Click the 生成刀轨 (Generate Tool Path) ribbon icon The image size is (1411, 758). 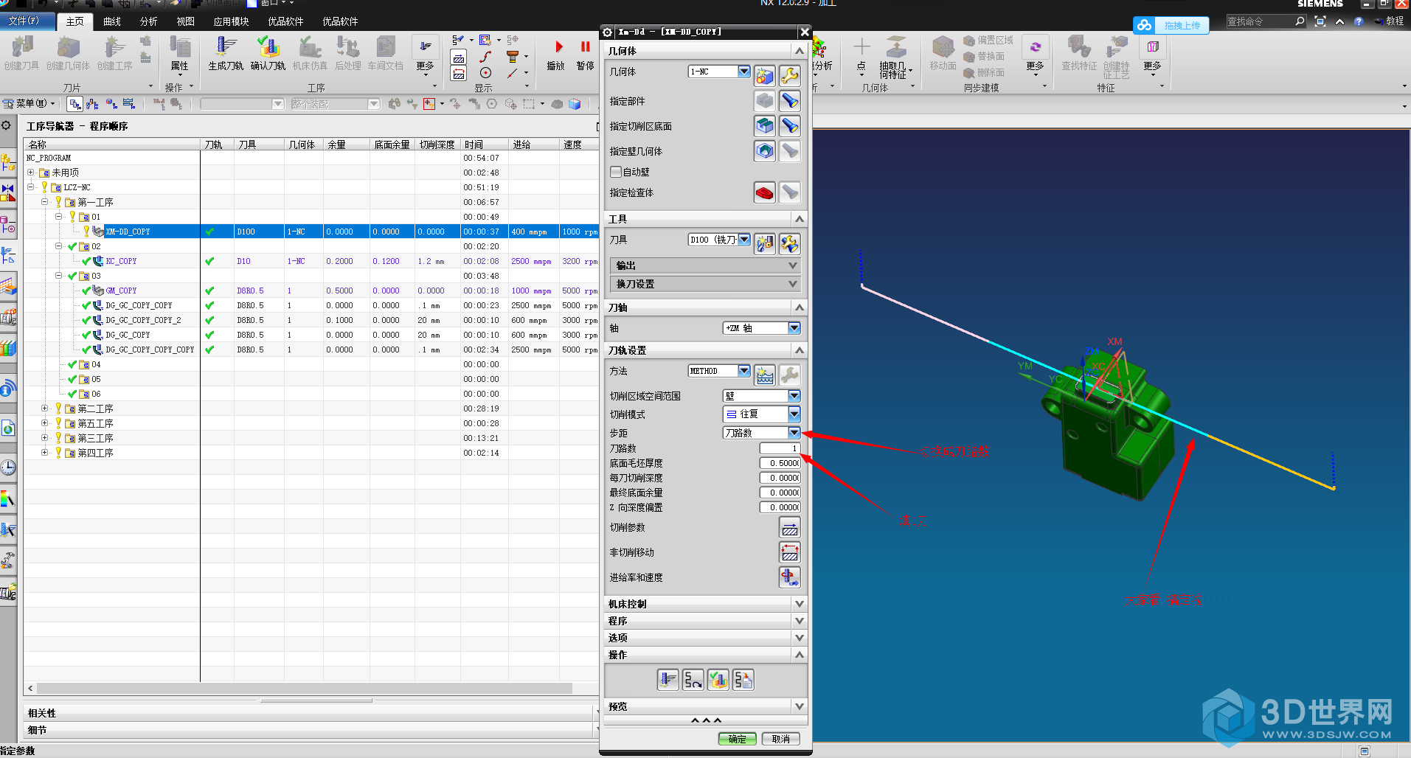point(226,53)
